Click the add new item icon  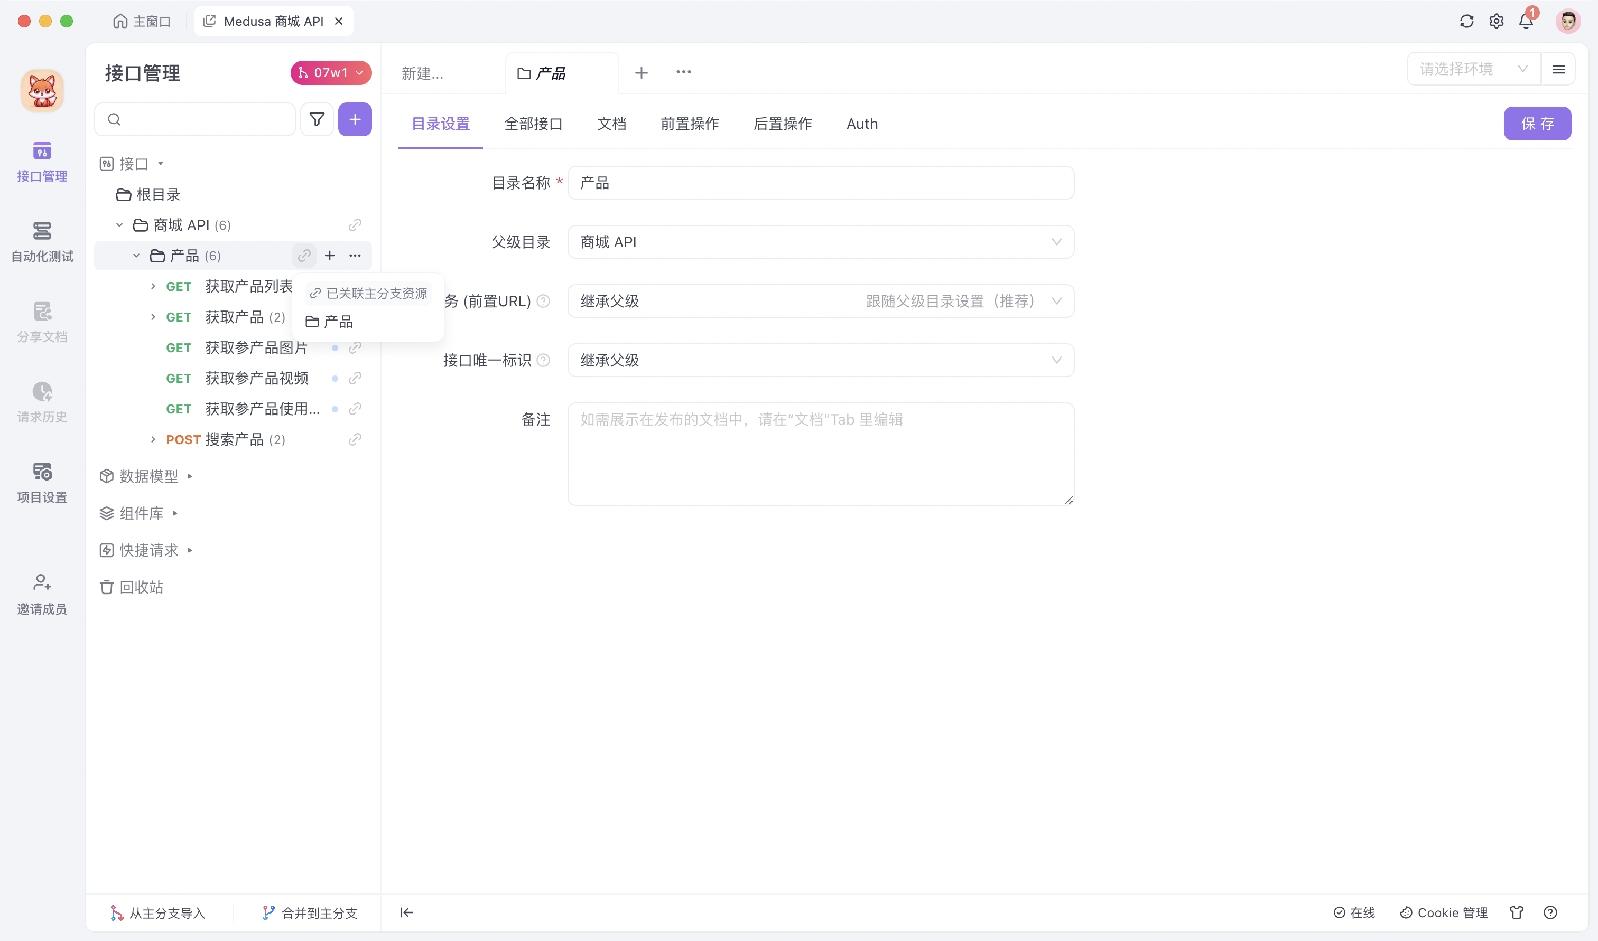355,120
